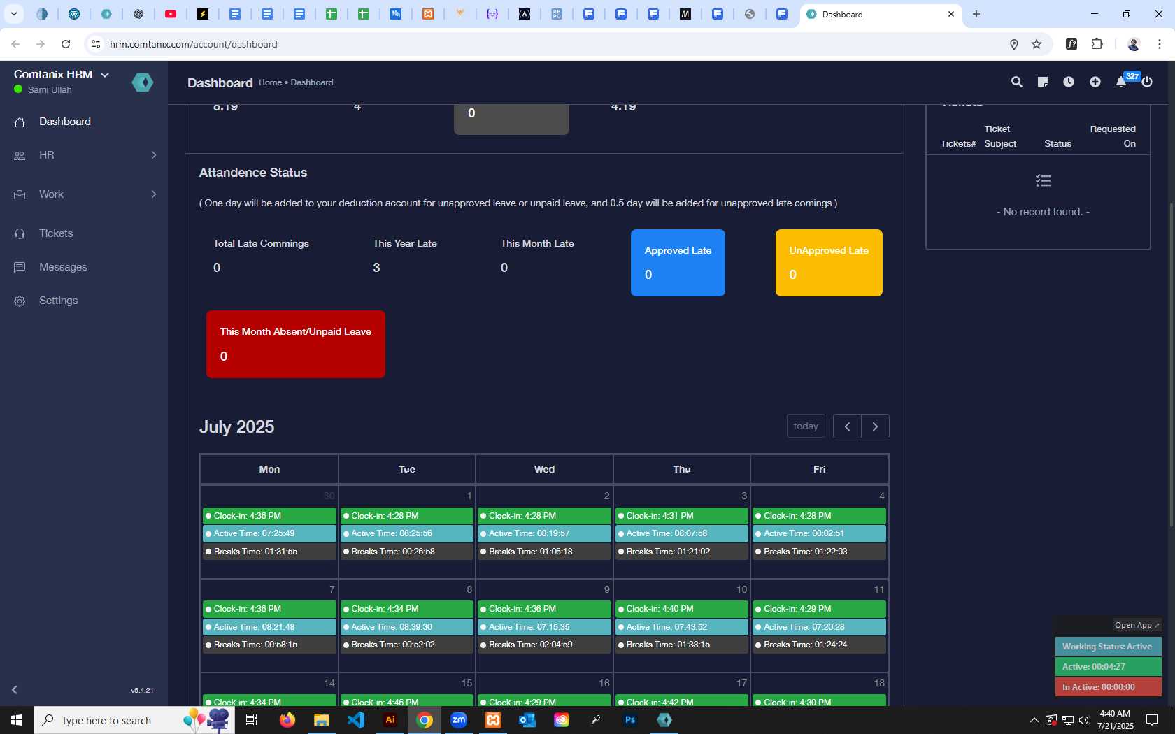Click the plus add icon in header
1175x734 pixels.
click(1095, 82)
